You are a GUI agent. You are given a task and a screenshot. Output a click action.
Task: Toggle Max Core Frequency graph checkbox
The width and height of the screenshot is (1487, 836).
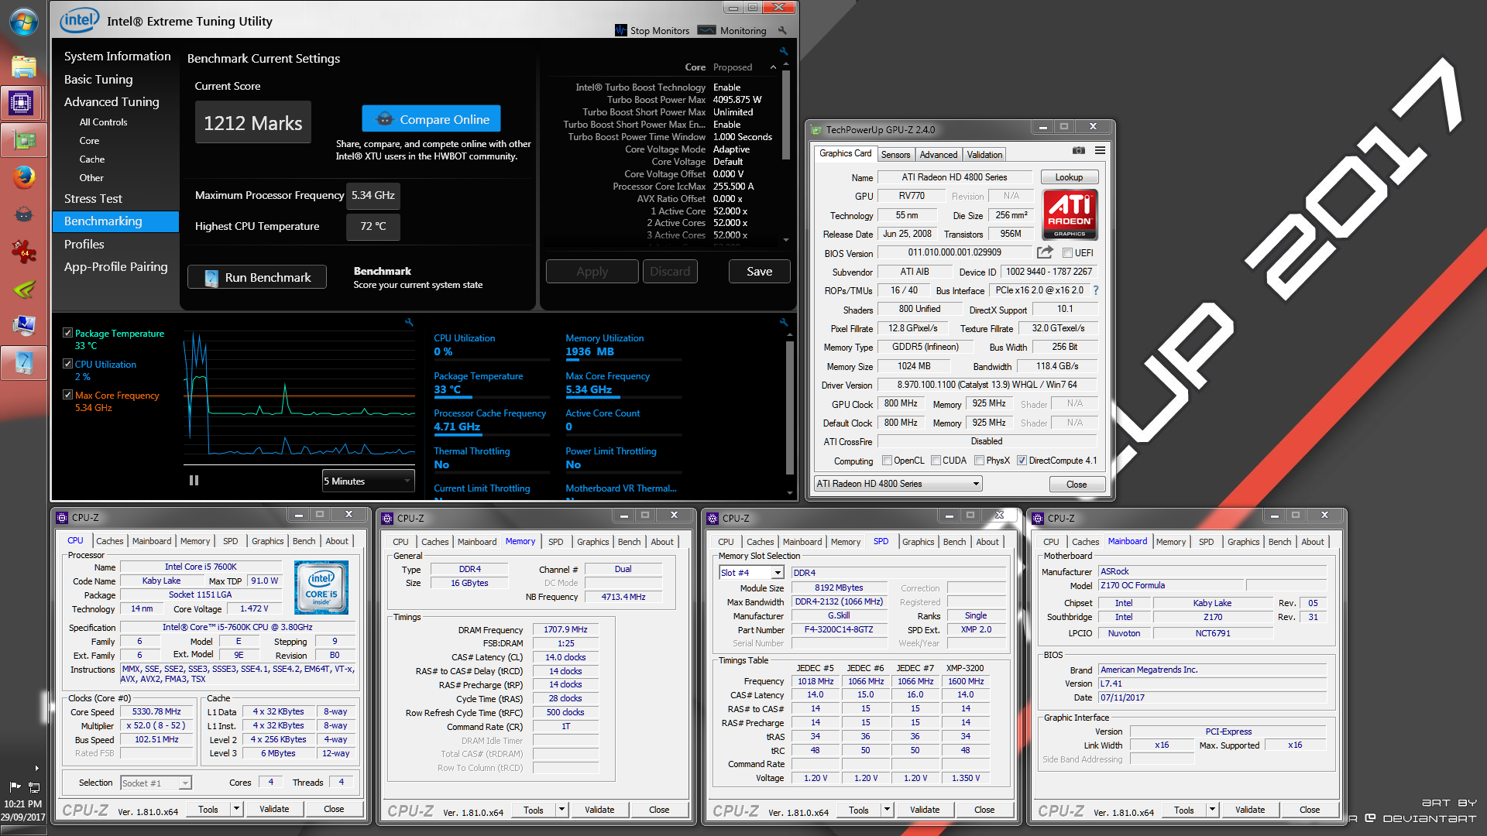[x=67, y=395]
